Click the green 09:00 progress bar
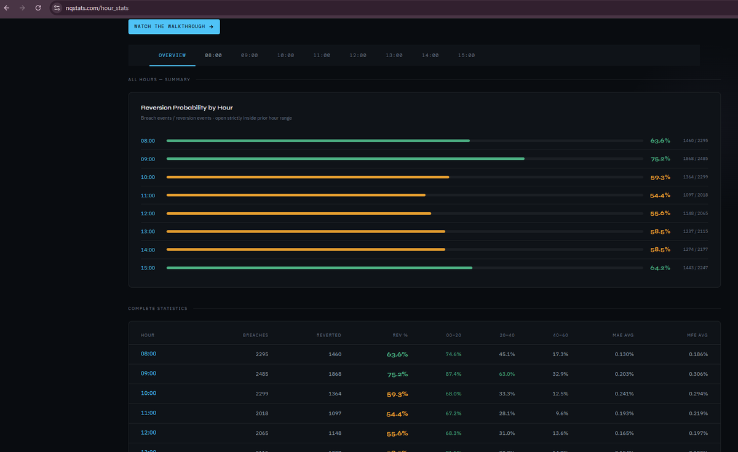The image size is (738, 452). (346, 159)
